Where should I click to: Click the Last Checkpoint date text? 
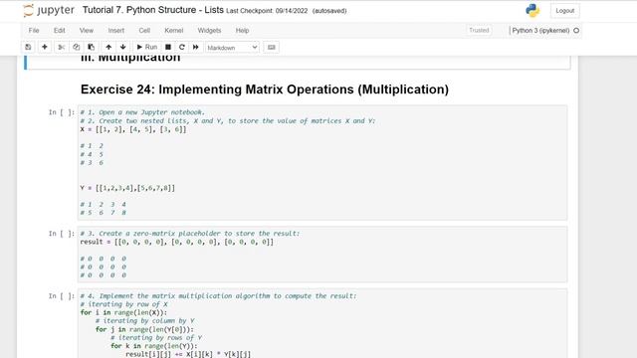[267, 11]
